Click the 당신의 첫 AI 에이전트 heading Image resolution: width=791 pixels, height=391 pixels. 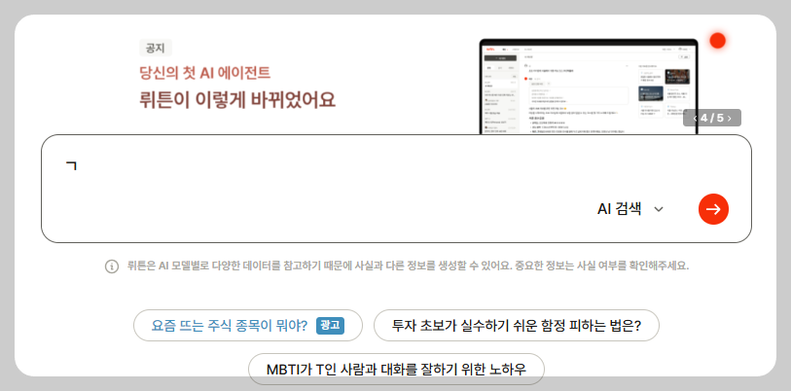pyautogui.click(x=205, y=73)
